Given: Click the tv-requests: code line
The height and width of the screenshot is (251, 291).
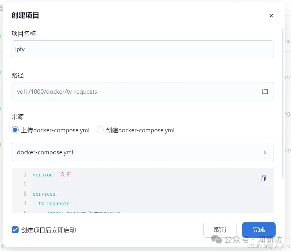Looking at the screenshot, I should [55, 204].
